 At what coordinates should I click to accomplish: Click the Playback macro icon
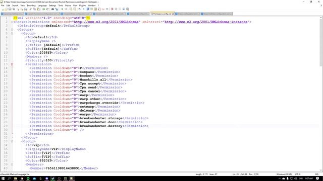point(120,9)
